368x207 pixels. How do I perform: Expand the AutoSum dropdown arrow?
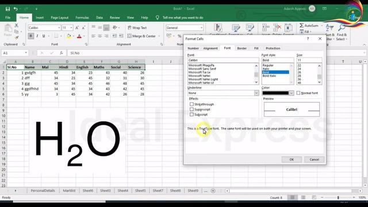click(322, 25)
